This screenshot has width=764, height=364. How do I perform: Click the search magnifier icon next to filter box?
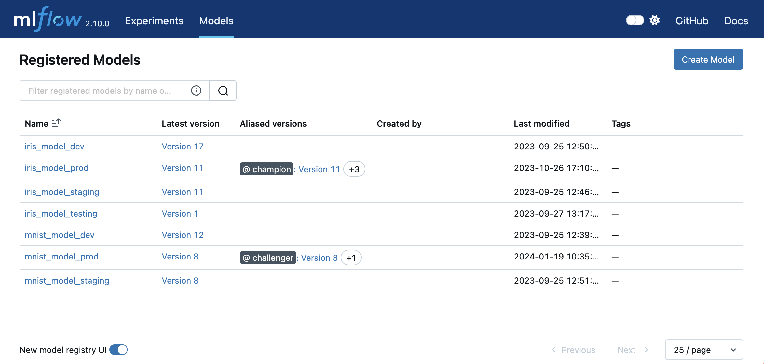coord(223,91)
